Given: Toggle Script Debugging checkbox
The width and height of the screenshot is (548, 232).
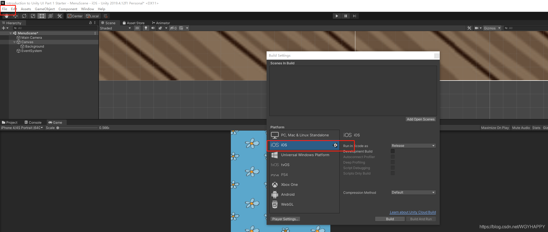Looking at the screenshot, I should 393,168.
